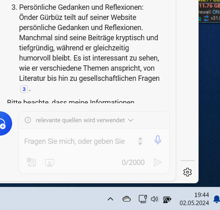Open the clock showing 19:44 02.05.2024
This screenshot has height=210, width=220.
[194, 199]
